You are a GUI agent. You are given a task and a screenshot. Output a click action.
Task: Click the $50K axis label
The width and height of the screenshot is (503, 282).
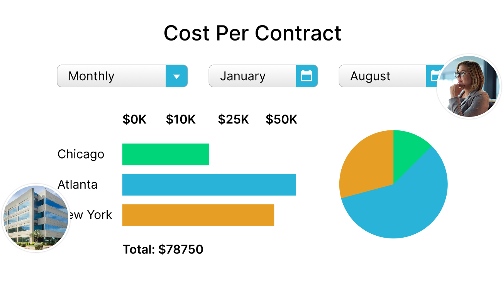281,120
